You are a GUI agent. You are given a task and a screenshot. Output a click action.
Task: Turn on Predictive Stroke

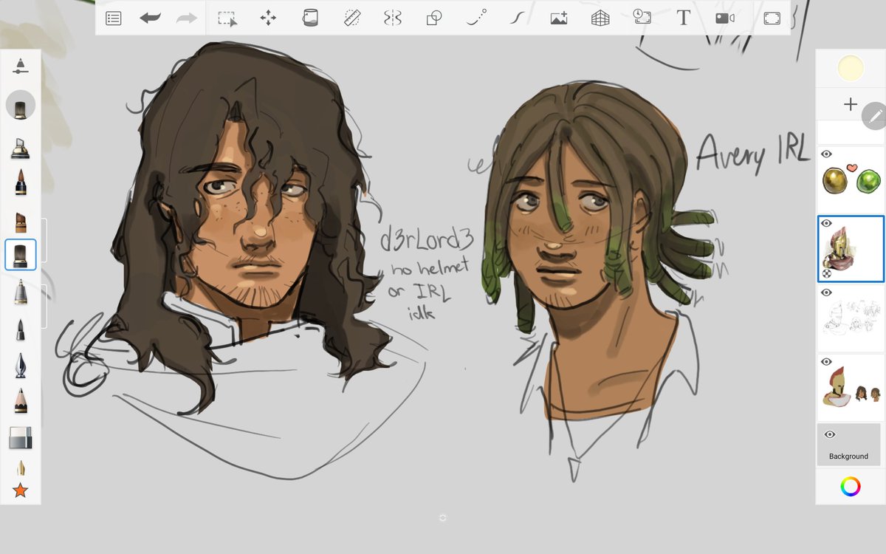pos(477,18)
